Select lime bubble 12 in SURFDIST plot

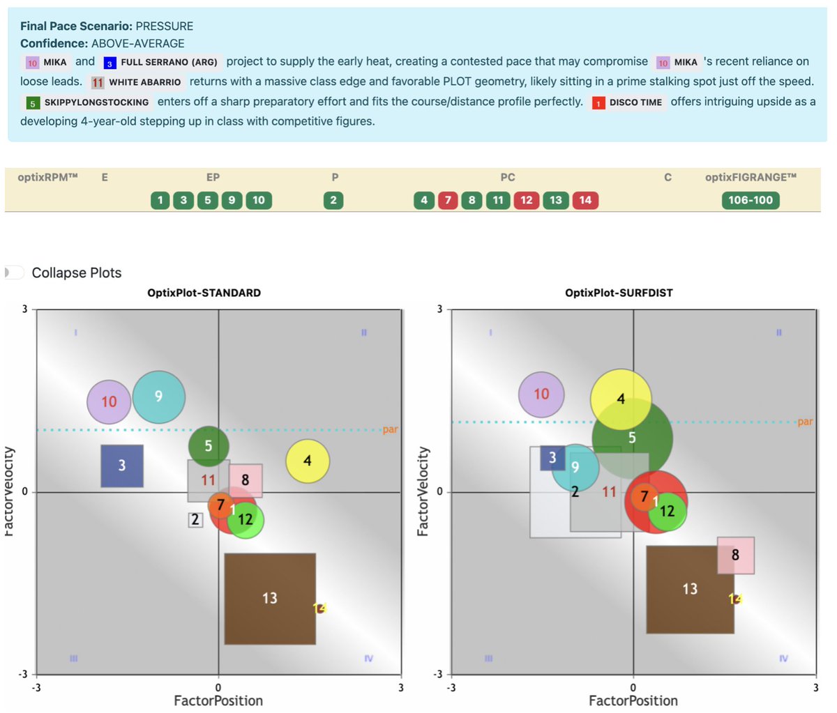[x=668, y=512]
